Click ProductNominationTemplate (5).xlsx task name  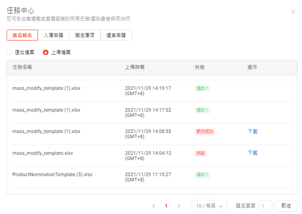click(52, 174)
